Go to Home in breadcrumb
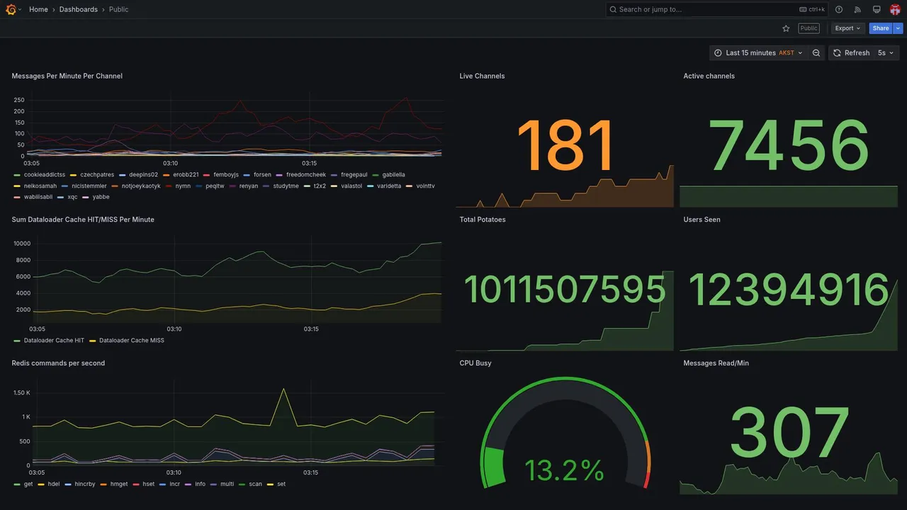This screenshot has height=510, width=907. [38, 9]
